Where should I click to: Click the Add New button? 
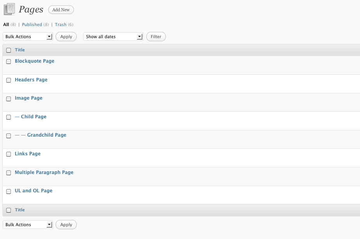pos(61,10)
